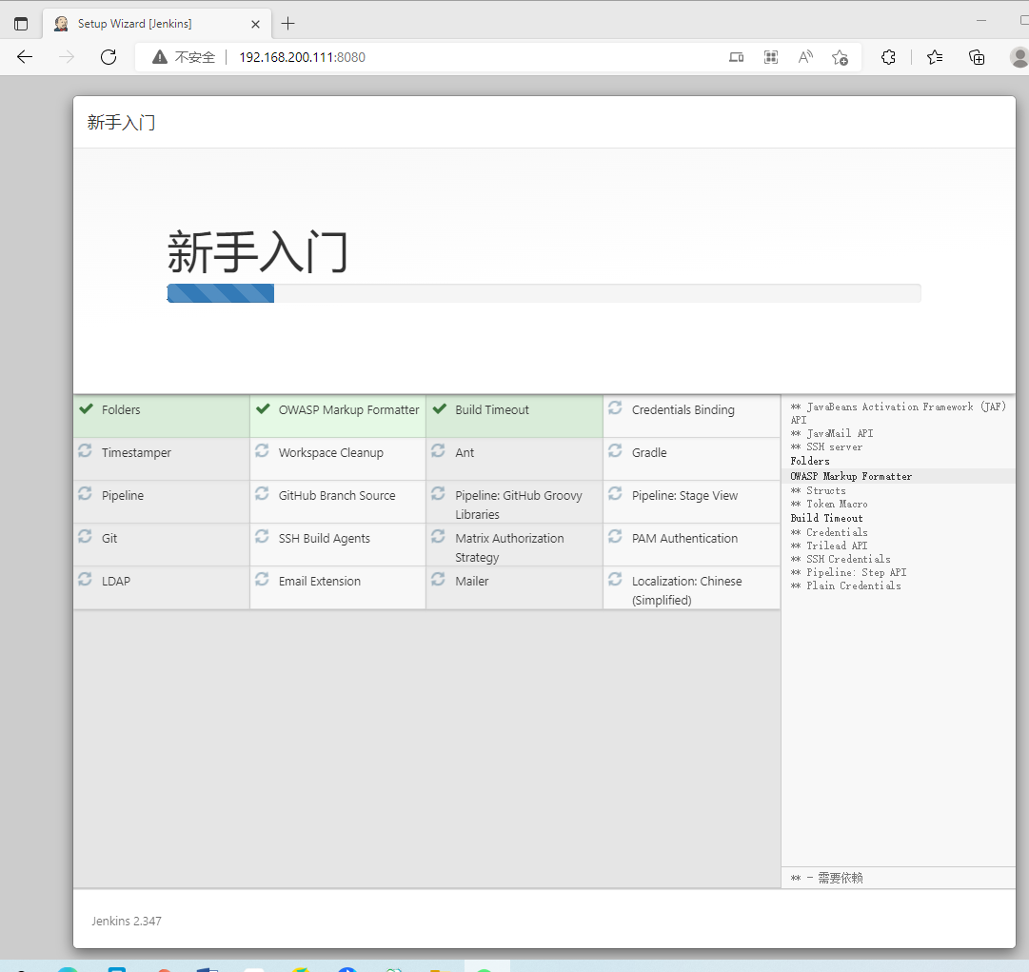Close the Setup Wizard [Jenkins] tab
Screen dimensions: 1029x972
point(255,24)
